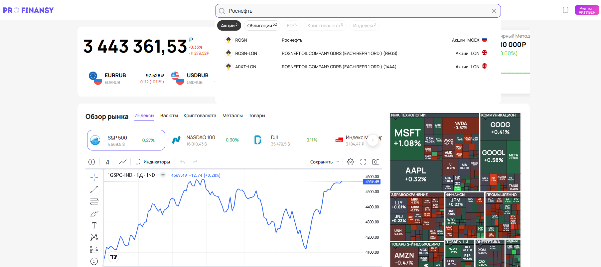Image resolution: width=601 pixels, height=267 pixels.
Task: Open the ROSN Роснефть MOEX result
Action: 356,40
